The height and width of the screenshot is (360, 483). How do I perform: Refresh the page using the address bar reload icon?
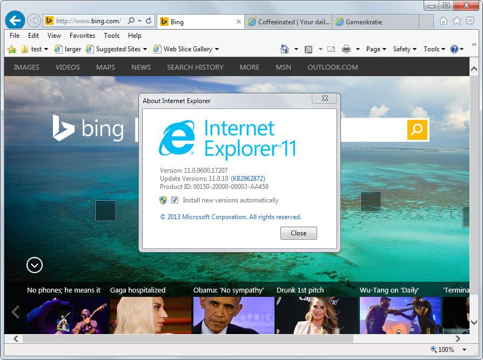click(149, 21)
